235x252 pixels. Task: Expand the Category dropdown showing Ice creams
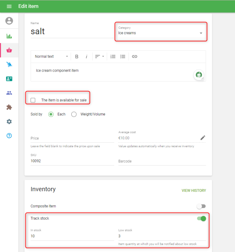tap(160, 33)
